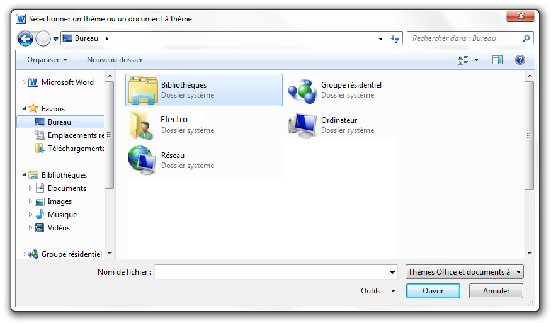Click the Forward navigation arrow

click(x=43, y=38)
